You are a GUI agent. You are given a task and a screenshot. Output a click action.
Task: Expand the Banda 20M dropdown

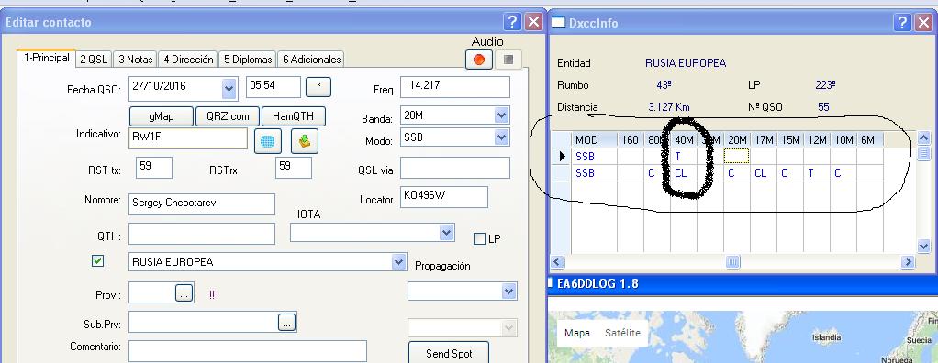tap(502, 115)
